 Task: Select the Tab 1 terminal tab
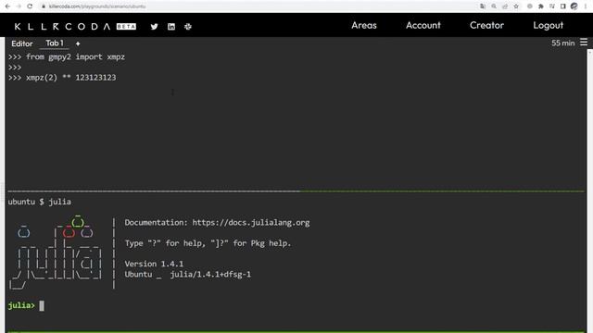(x=55, y=43)
